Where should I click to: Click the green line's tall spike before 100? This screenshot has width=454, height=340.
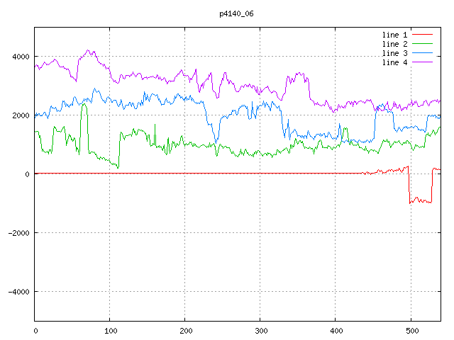[x=84, y=106]
